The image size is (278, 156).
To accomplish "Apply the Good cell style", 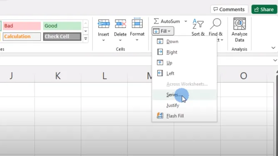I will (62, 26).
